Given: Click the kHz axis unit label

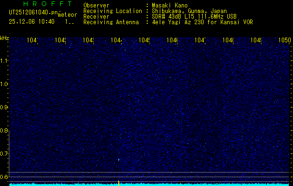Looking at the screenshot, I should (x=4, y=38).
